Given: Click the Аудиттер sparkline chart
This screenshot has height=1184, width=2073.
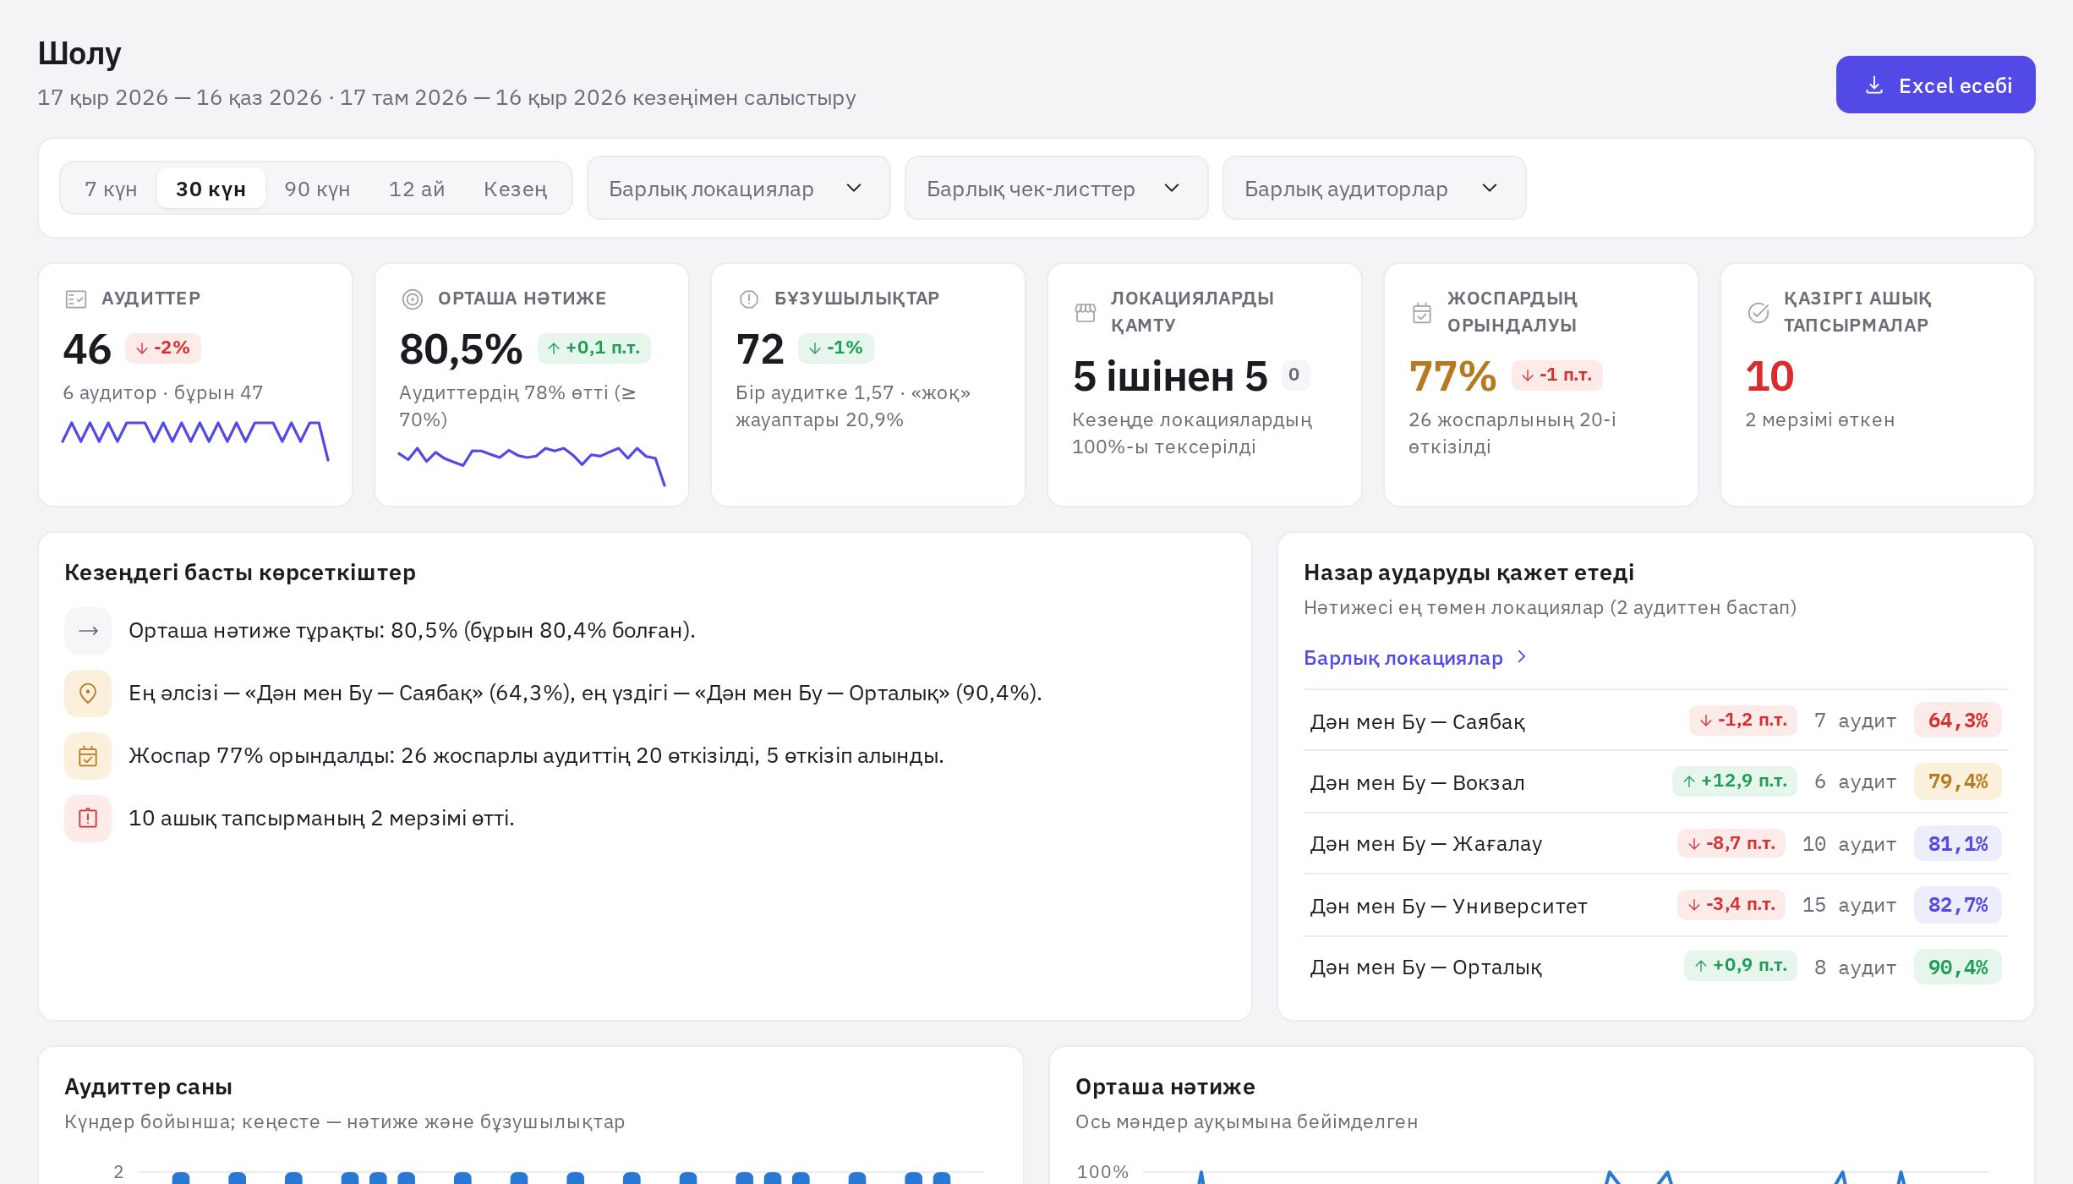Looking at the screenshot, I should 195,440.
